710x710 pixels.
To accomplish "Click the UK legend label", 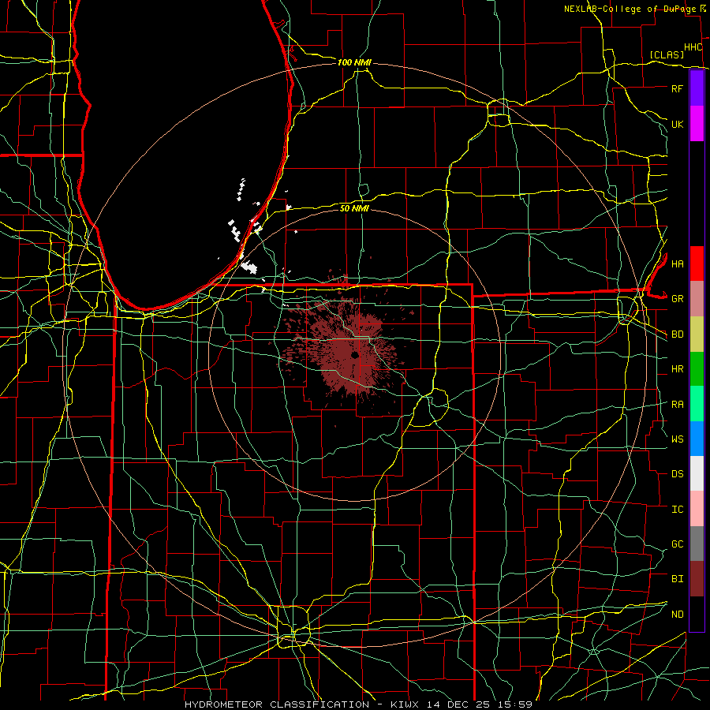I will click(677, 124).
